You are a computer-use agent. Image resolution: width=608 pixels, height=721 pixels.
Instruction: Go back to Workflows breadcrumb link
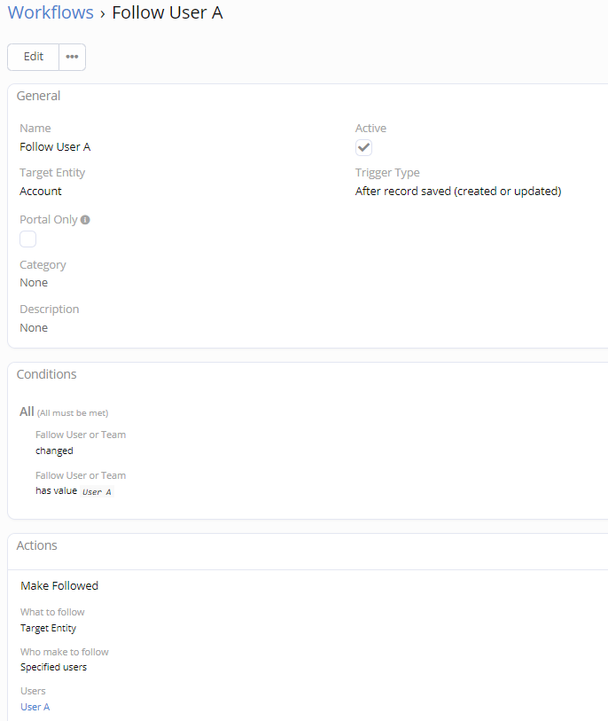coord(51,13)
